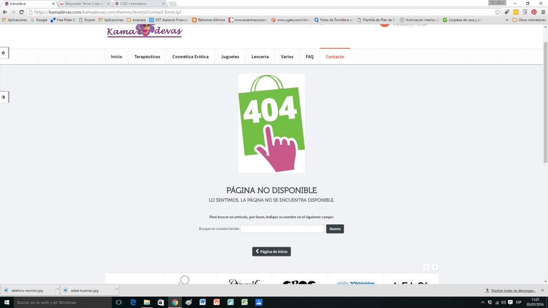Click previous arrow of brand carousel
The height and width of the screenshot is (308, 548).
[426, 267]
